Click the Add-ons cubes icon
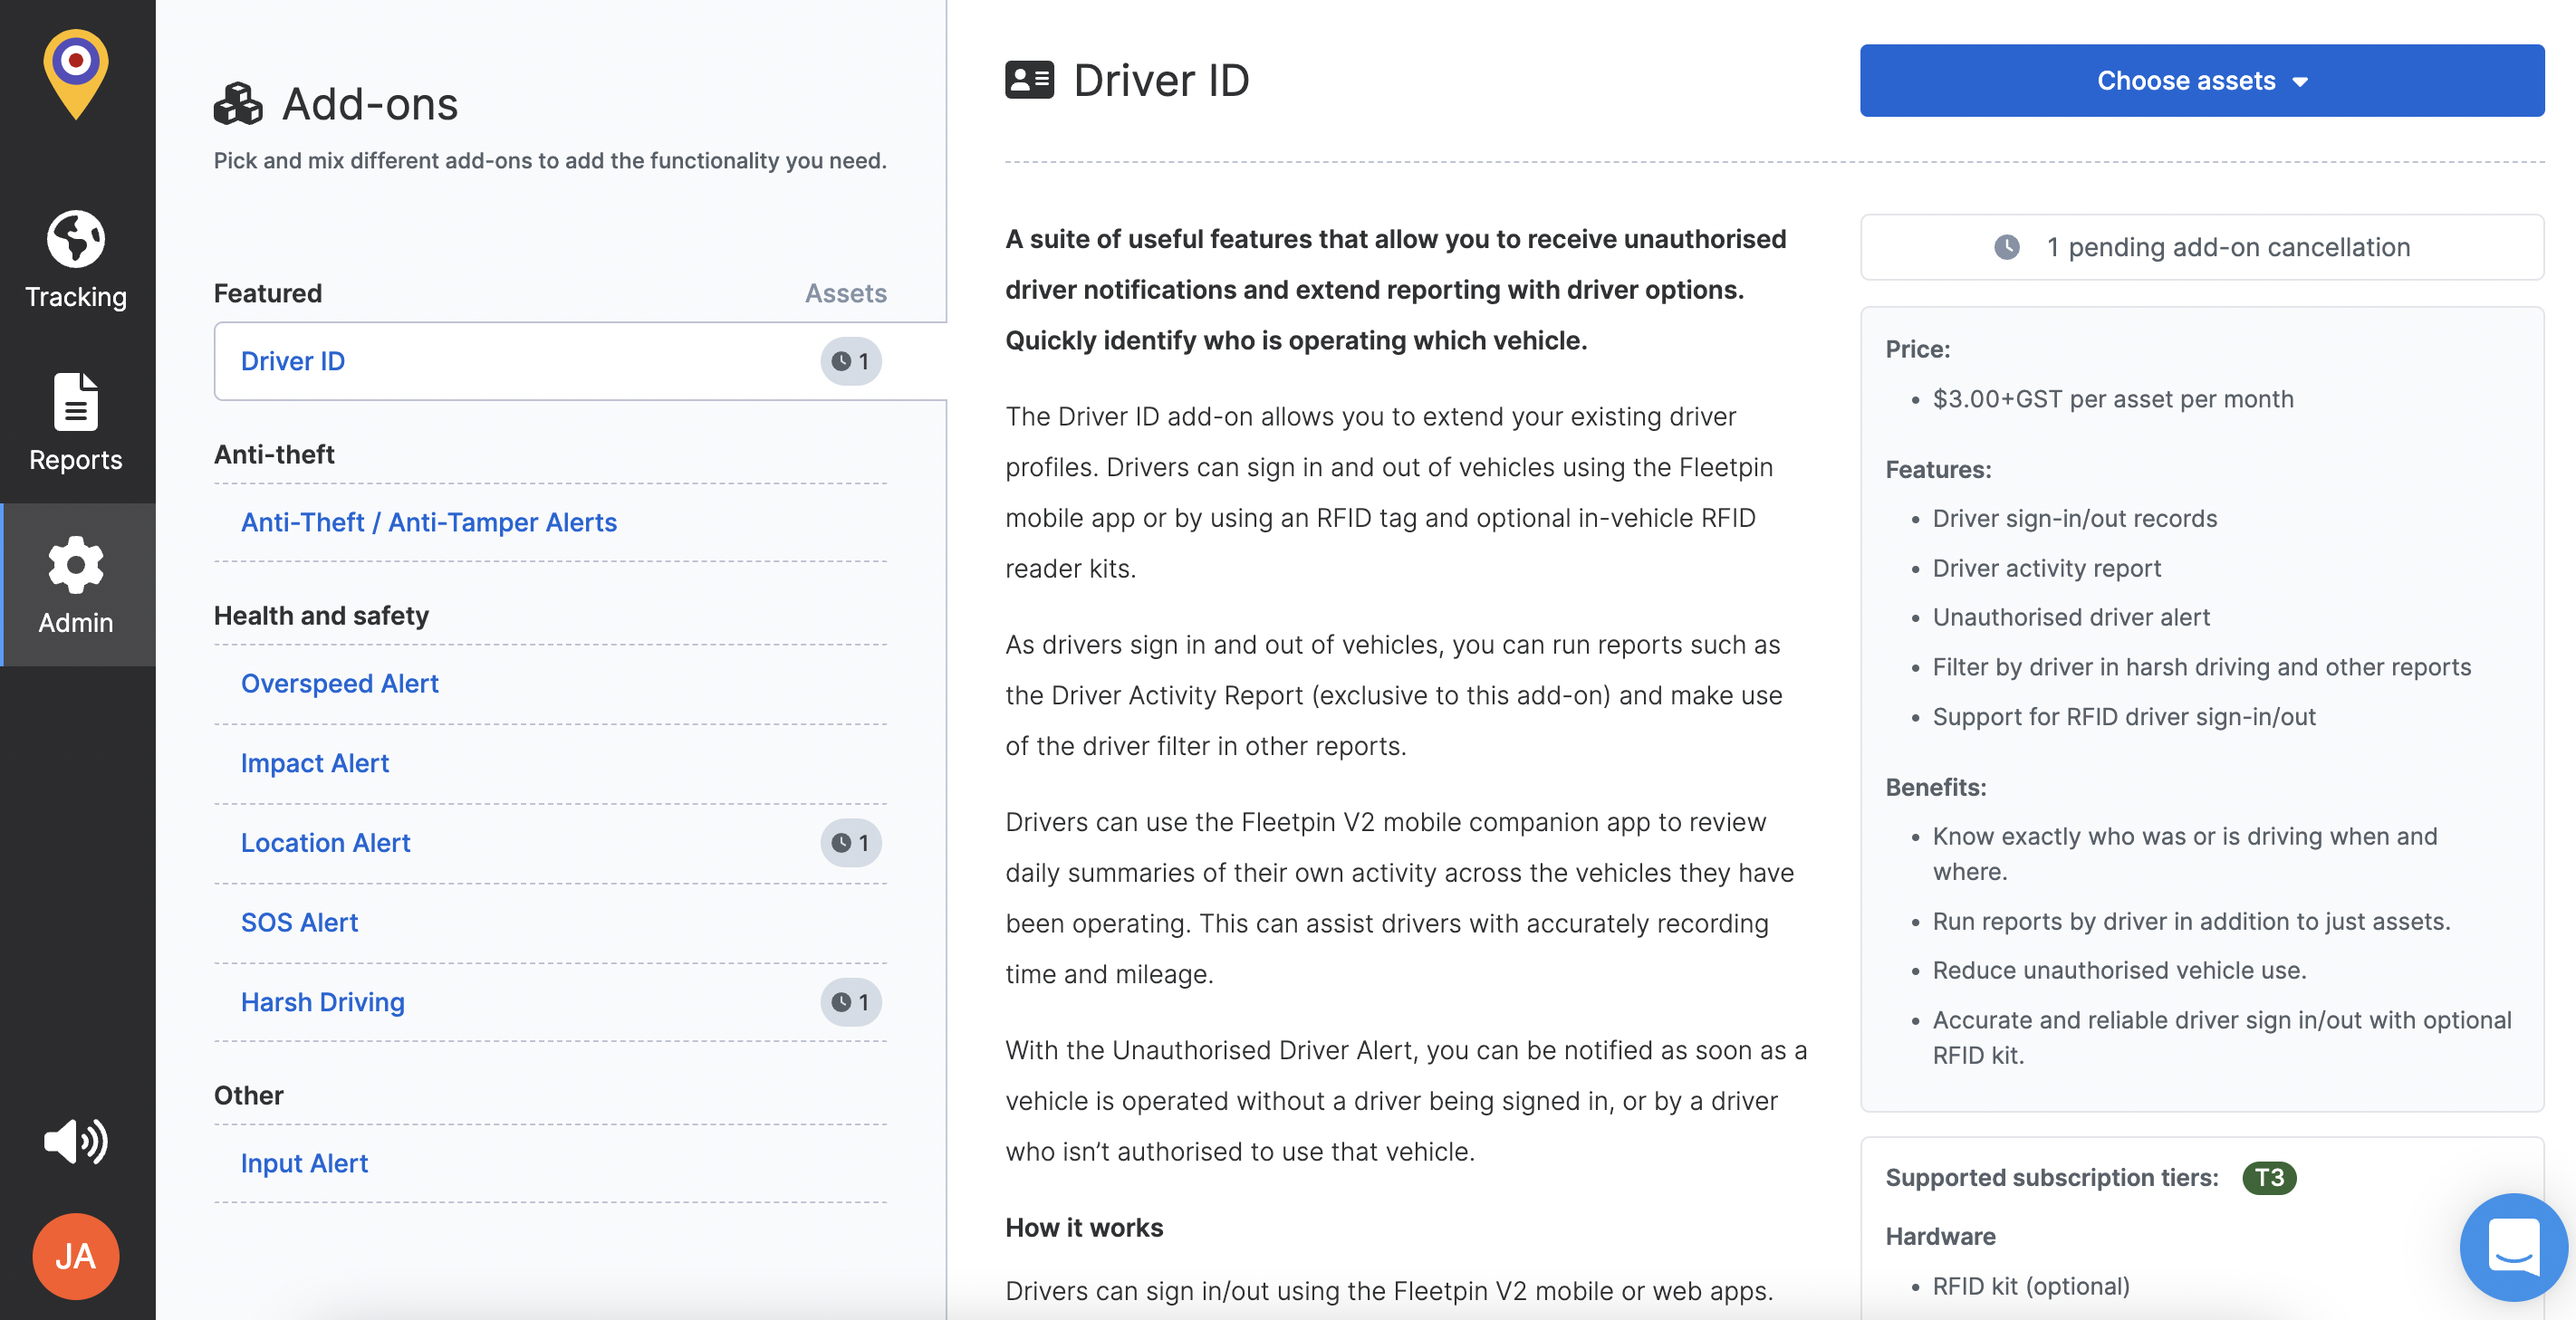Image resolution: width=2576 pixels, height=1320 pixels. point(238,104)
